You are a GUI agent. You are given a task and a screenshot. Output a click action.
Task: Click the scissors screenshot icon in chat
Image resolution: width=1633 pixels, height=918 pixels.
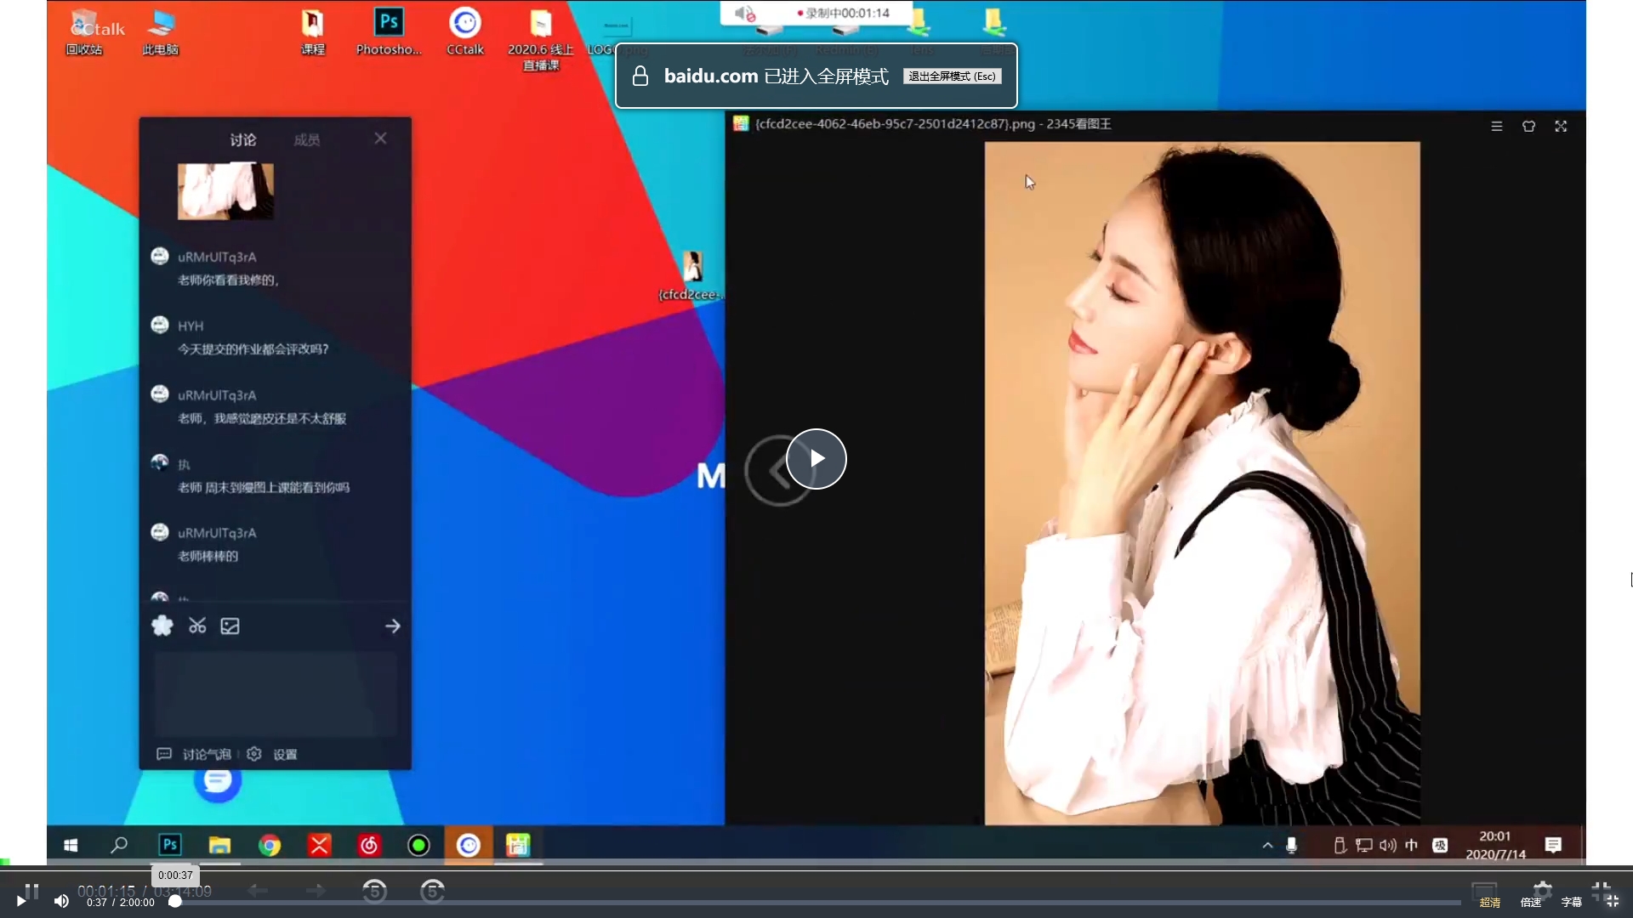(197, 626)
